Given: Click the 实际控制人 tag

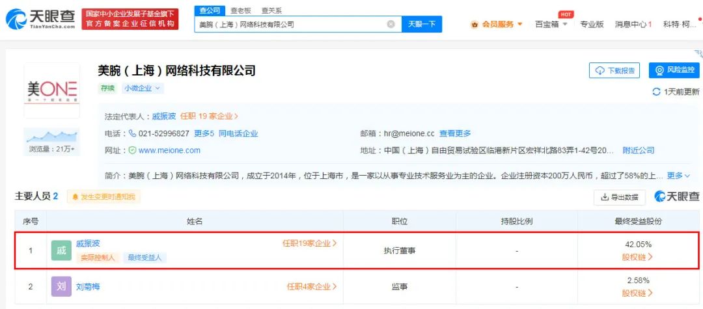Looking at the screenshot, I should click(98, 258).
